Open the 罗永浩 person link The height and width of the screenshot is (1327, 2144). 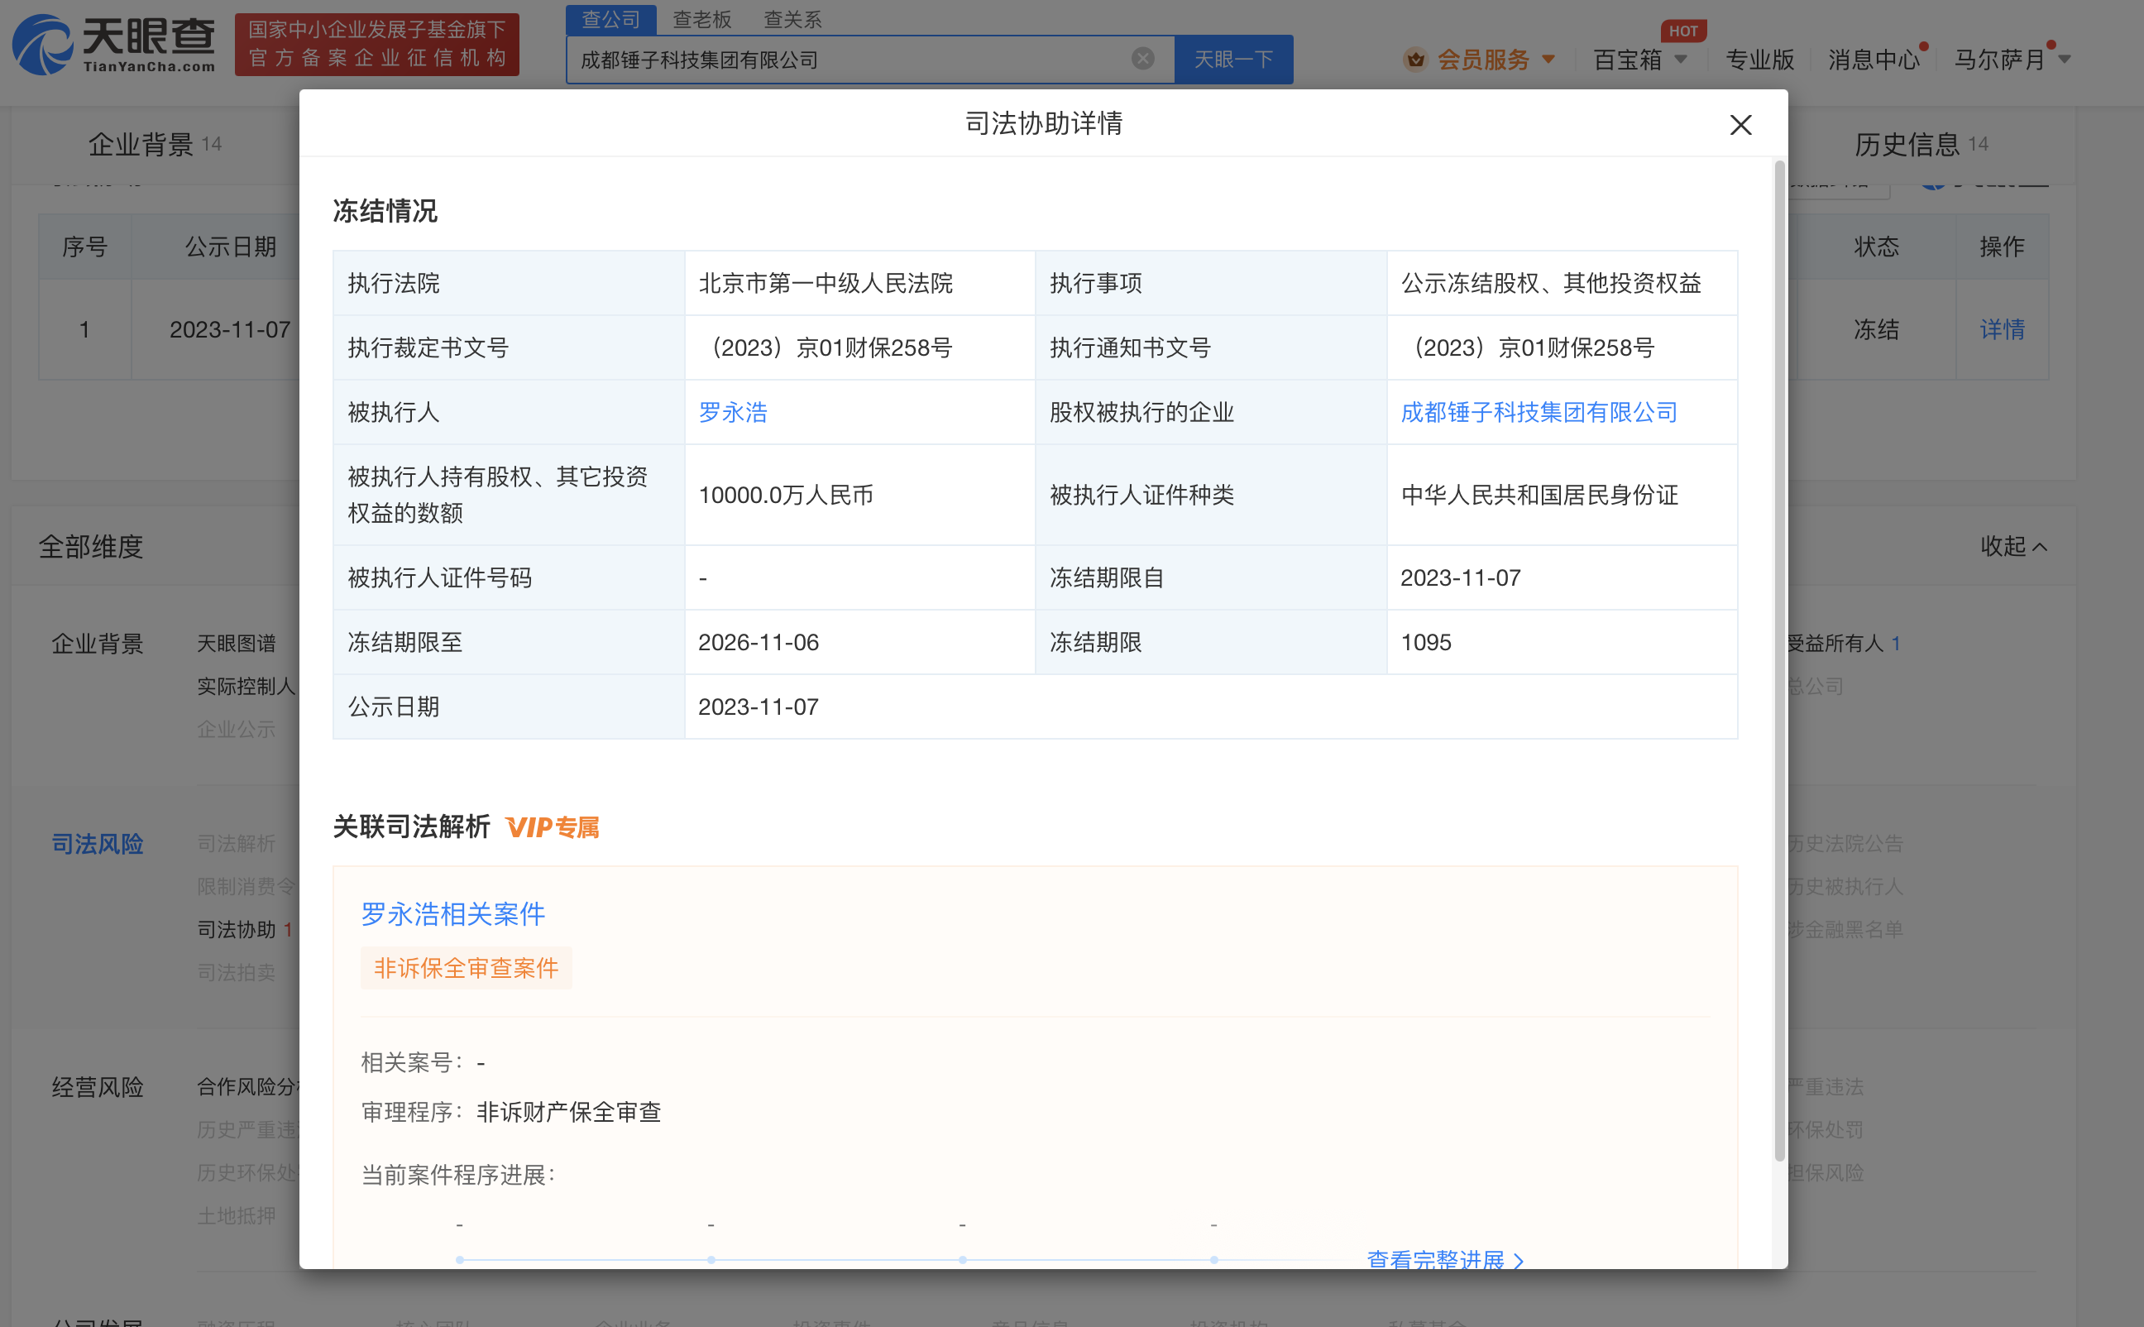733,412
